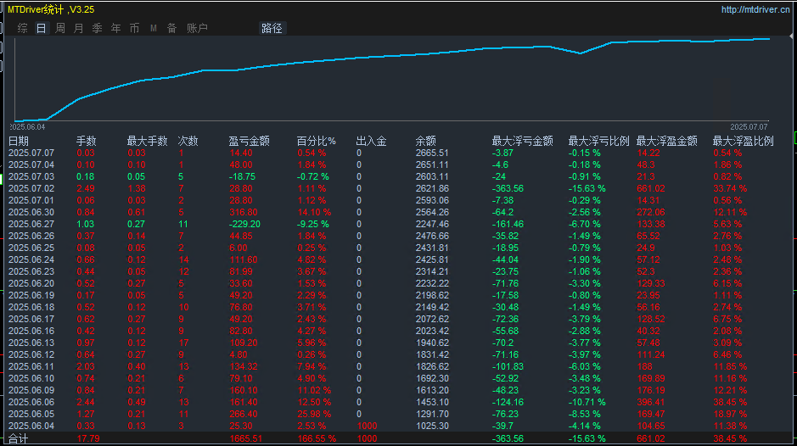
Task: Open the 周 weekly statistics tab
Action: point(60,28)
